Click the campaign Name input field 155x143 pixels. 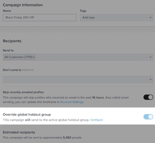pos(39,18)
